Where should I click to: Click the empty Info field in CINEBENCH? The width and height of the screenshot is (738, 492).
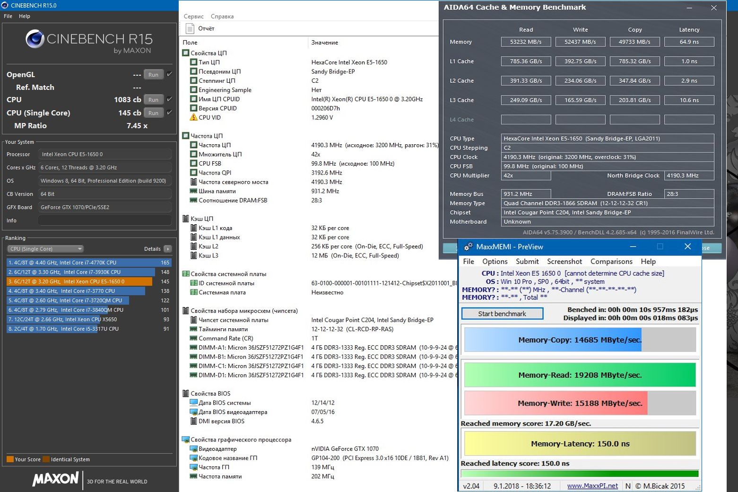[105, 220]
